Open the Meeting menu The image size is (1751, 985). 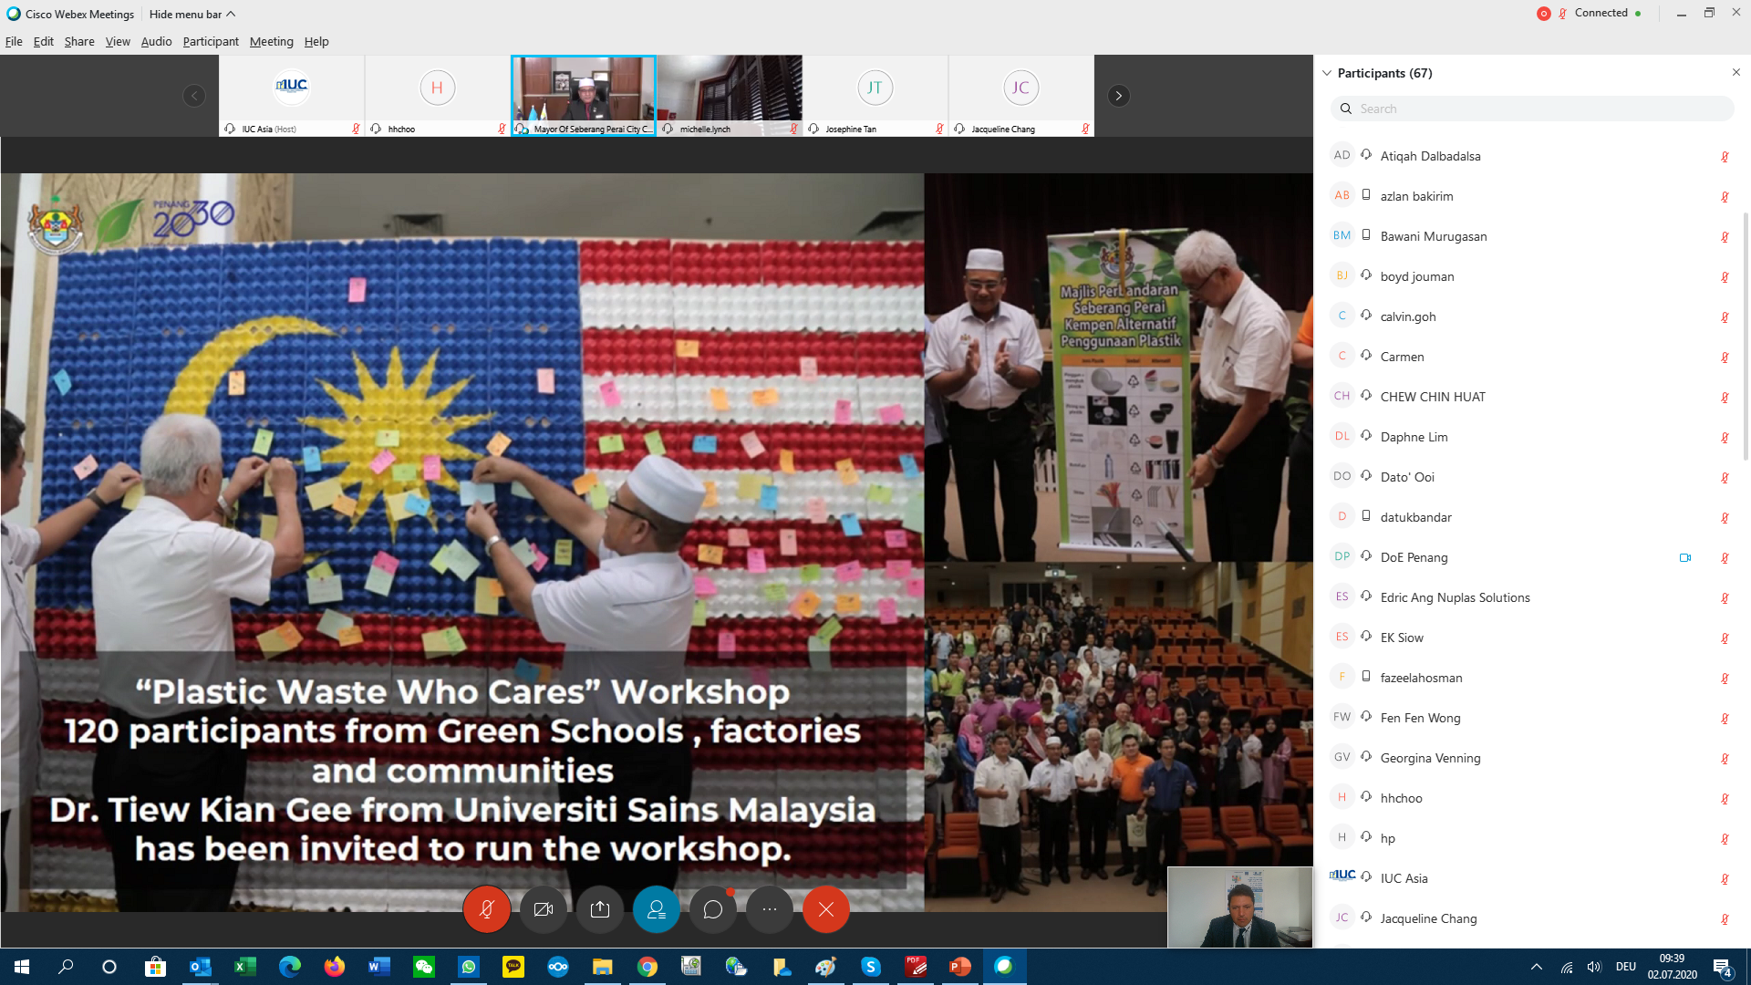point(271,41)
